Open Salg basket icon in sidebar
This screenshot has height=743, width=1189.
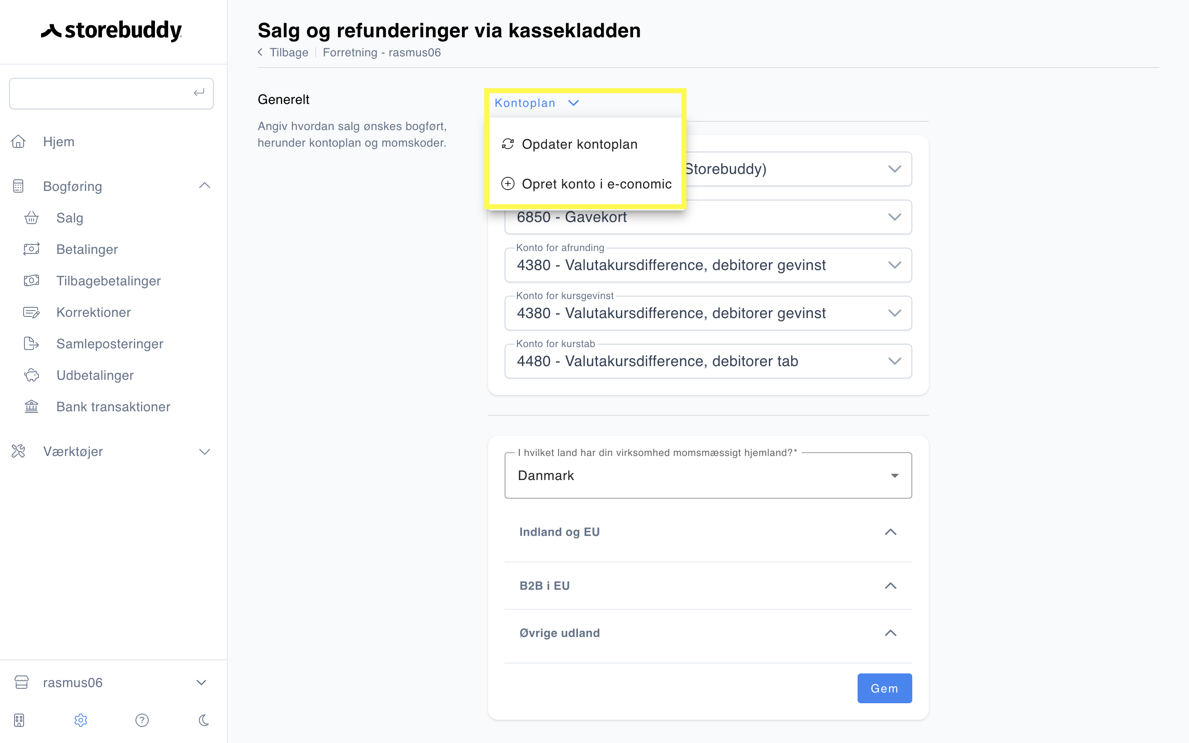coord(31,218)
